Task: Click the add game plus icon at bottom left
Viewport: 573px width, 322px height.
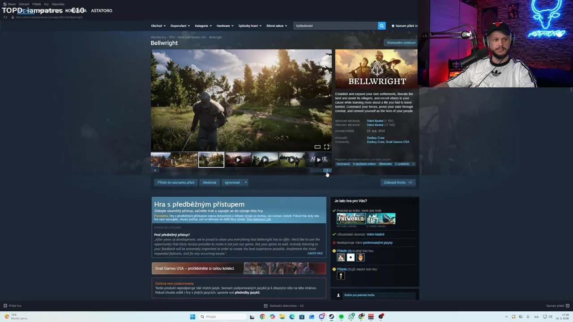Action: point(5,306)
